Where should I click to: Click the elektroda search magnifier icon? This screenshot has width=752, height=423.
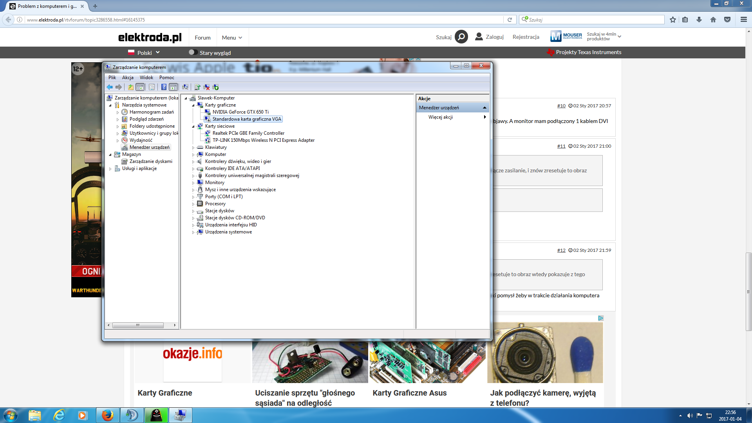(461, 37)
